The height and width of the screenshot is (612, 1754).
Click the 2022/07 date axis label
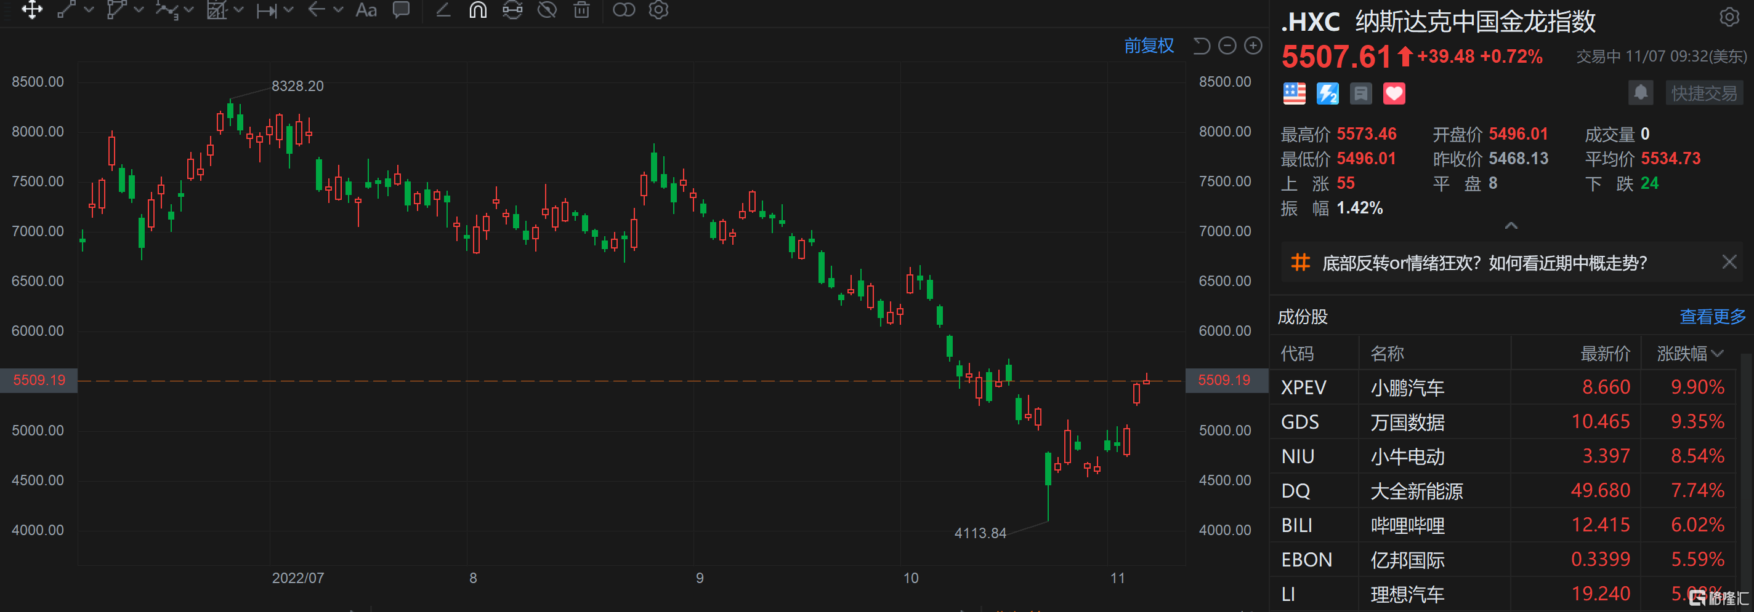298,578
